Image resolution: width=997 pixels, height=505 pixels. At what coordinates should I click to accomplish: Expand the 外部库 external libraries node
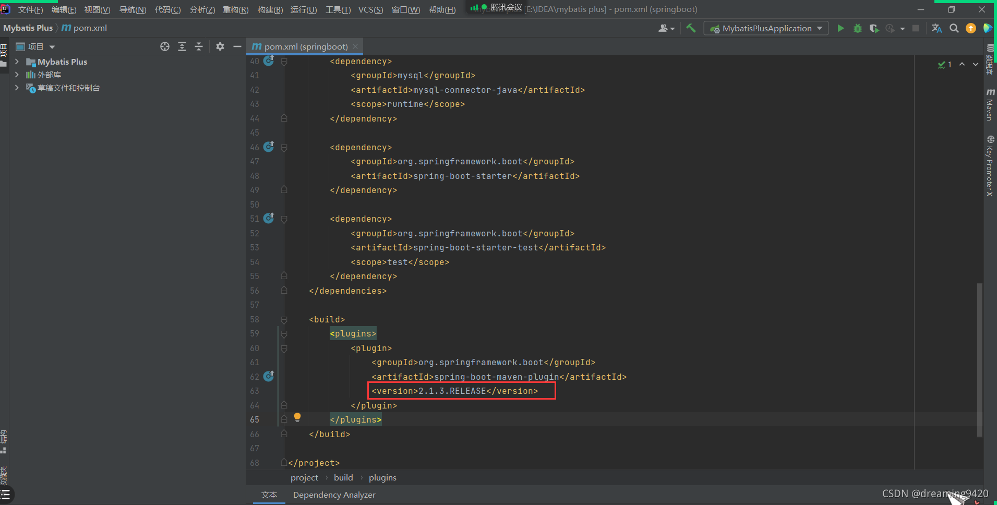[17, 75]
